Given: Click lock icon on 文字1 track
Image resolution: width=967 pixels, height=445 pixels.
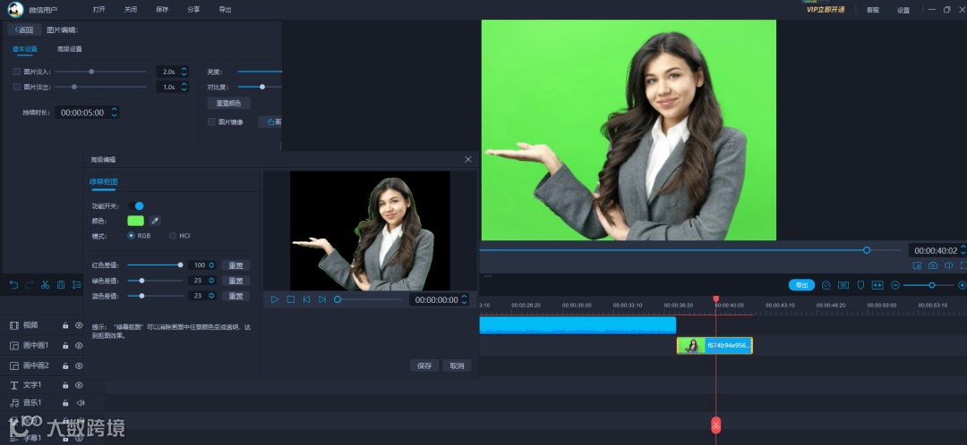Looking at the screenshot, I should click(65, 385).
